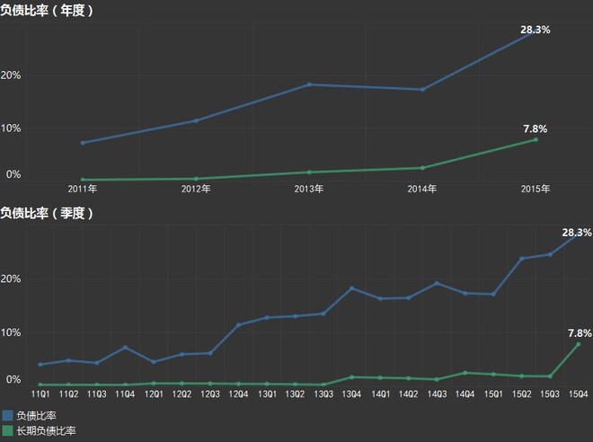Click the 11Q3 quarter axis label
Viewport: 593px width, 442px height.
coord(97,394)
